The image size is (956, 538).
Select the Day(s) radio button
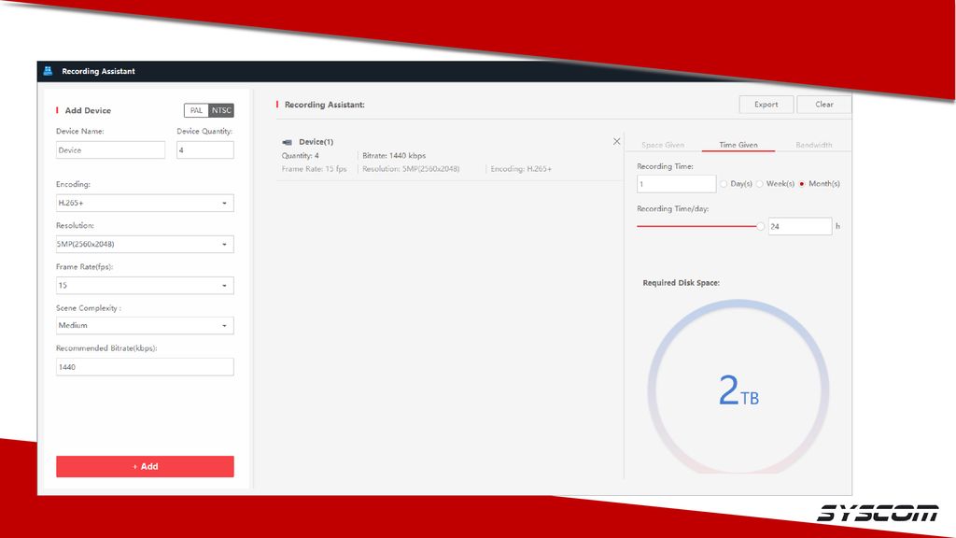724,184
